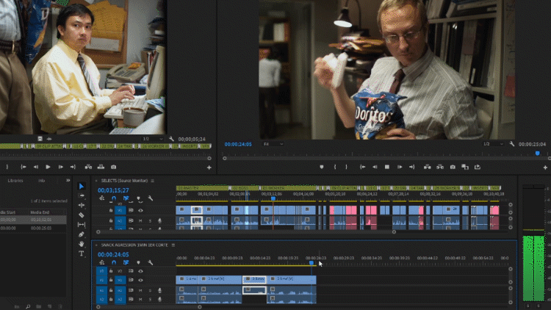Open Program monitor button editor plus
Image resolution: width=551 pixels, height=310 pixels.
coord(545,167)
